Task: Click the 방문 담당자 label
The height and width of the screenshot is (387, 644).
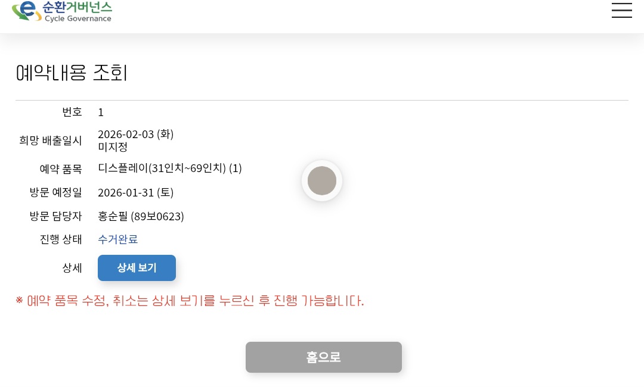Action: pyautogui.click(x=56, y=216)
